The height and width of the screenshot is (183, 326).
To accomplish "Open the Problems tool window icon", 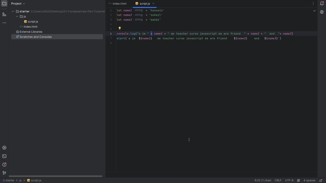I will [x=4, y=165].
